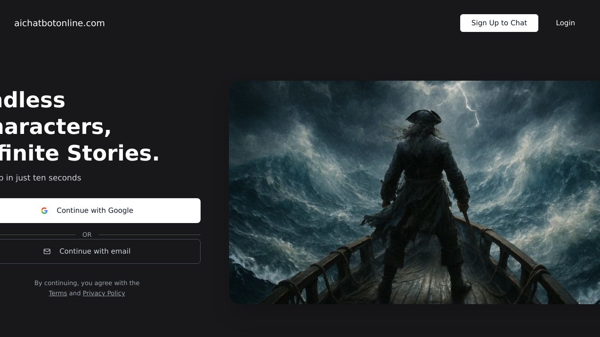Image resolution: width=600 pixels, height=337 pixels.
Task: Click the "Stories." word in the headline
Action: [x=113, y=153]
